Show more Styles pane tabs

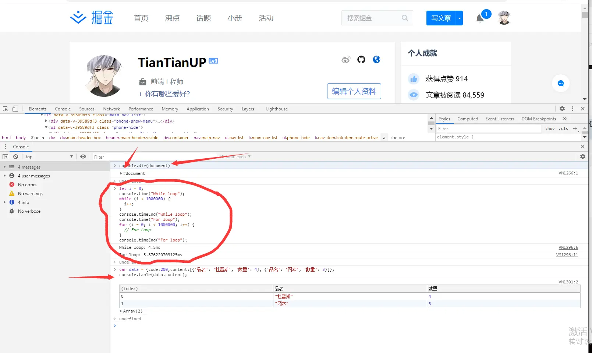tap(565, 119)
